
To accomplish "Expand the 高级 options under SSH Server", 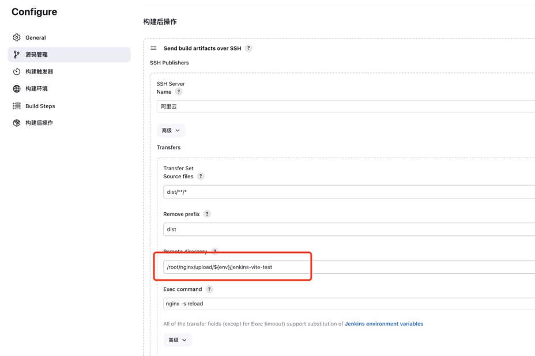I will [x=171, y=131].
